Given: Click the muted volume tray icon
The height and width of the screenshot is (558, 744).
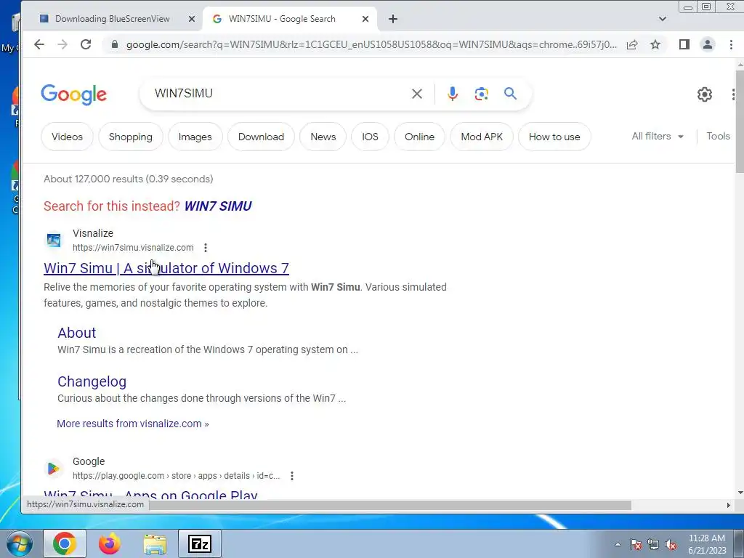Looking at the screenshot, I should [671, 544].
